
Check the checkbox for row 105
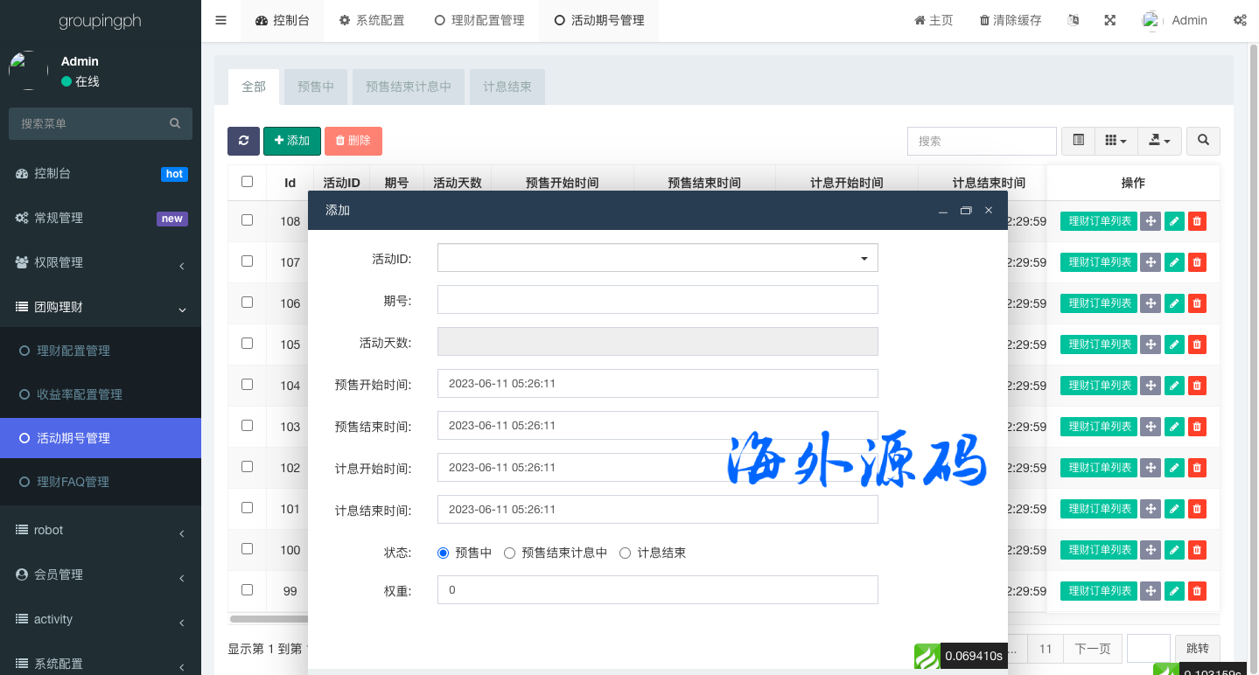247,344
